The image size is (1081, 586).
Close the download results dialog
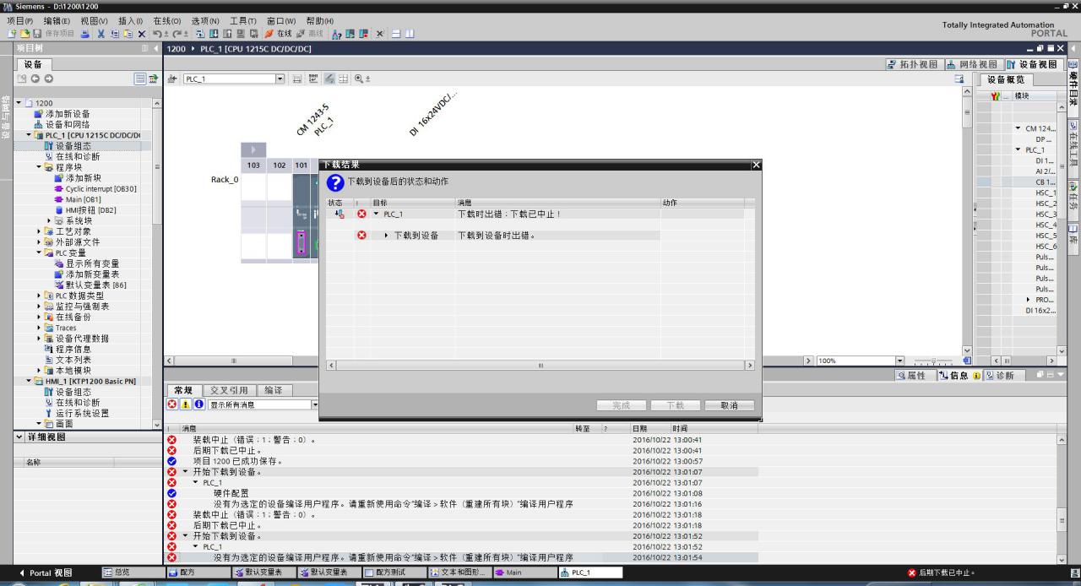coord(756,165)
